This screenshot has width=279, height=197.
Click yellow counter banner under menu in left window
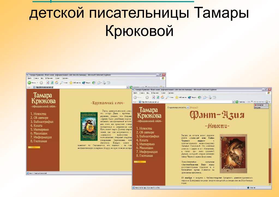[34, 147]
